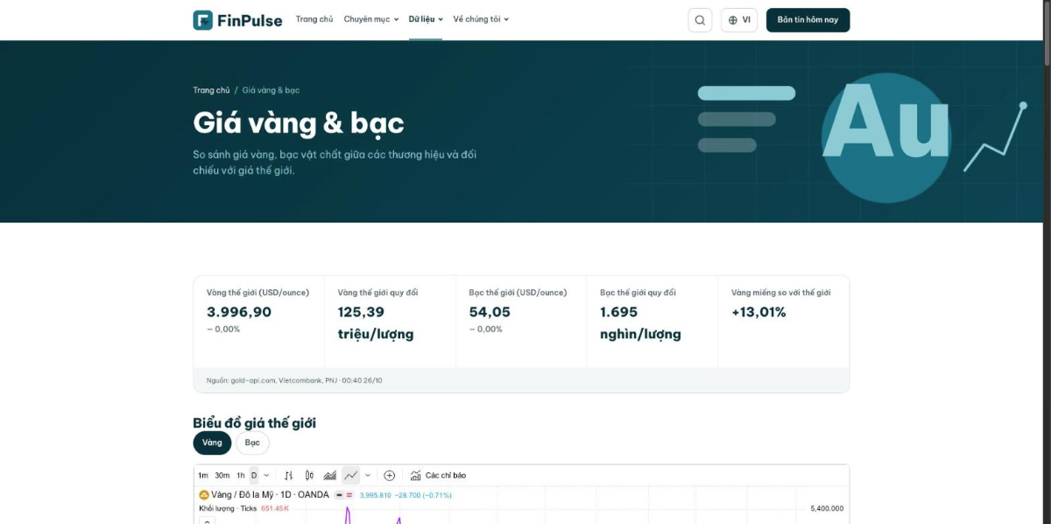The height and width of the screenshot is (524, 1051).
Task: Click the Trang chủ breadcrumb link
Action: 211,90
